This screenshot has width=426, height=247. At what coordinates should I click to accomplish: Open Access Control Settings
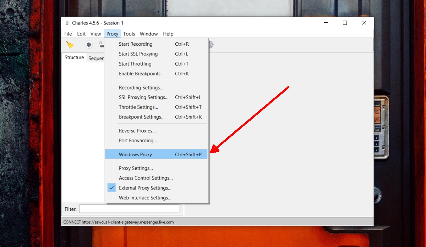[x=146, y=178]
